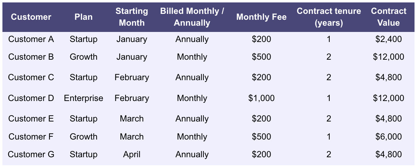
Task: Click the Monthly Fee column header
Action: point(262,17)
